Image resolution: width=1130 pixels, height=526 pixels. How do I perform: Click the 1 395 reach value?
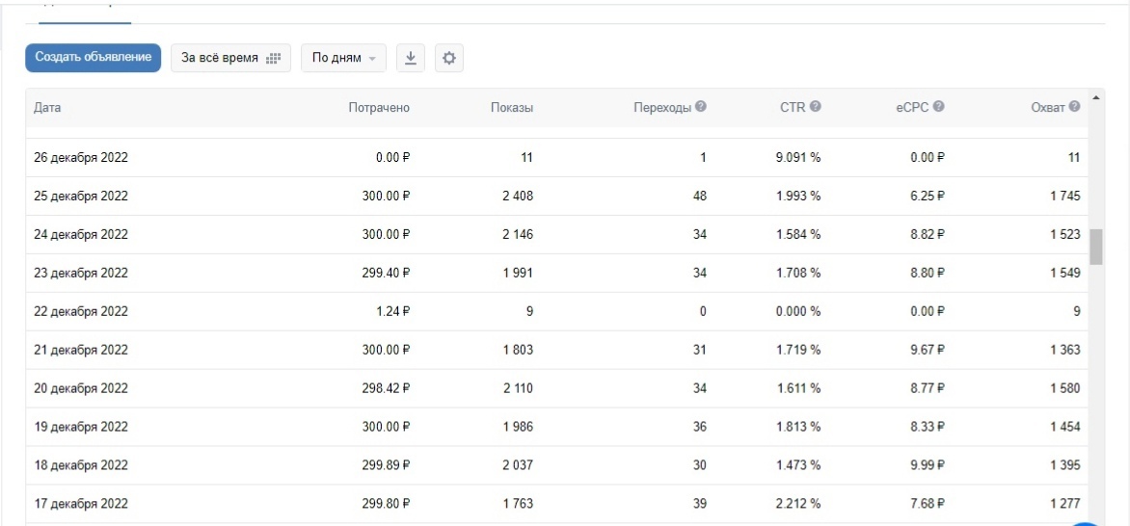1065,465
